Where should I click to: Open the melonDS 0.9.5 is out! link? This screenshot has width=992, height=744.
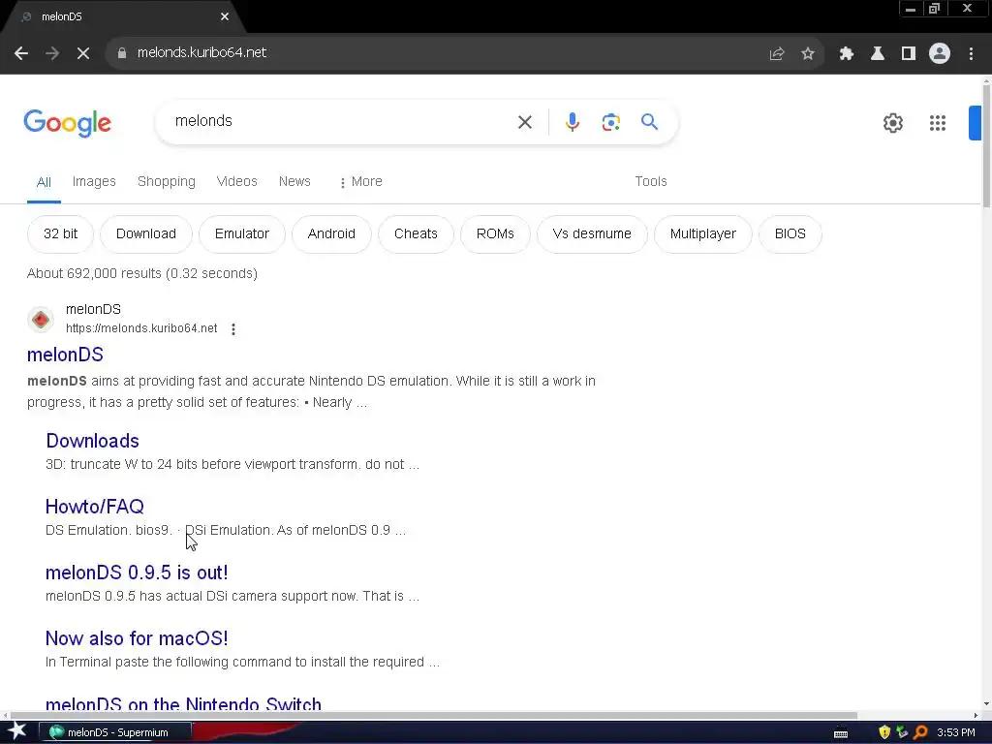pos(137,573)
